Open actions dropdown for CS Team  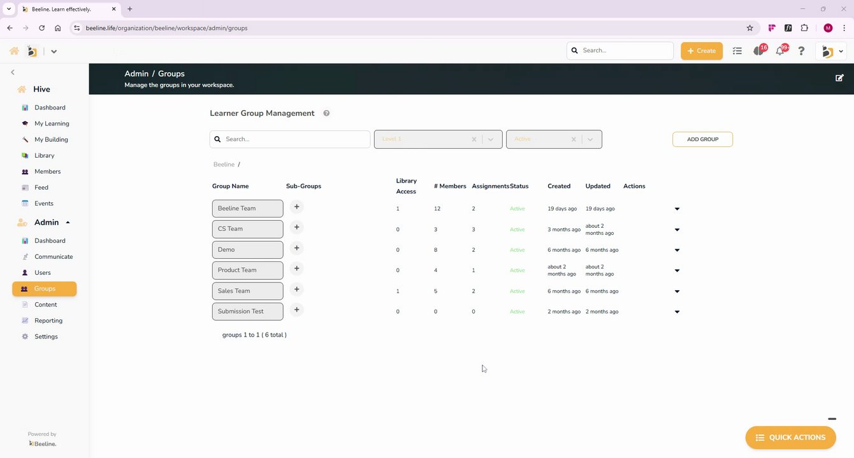click(677, 230)
